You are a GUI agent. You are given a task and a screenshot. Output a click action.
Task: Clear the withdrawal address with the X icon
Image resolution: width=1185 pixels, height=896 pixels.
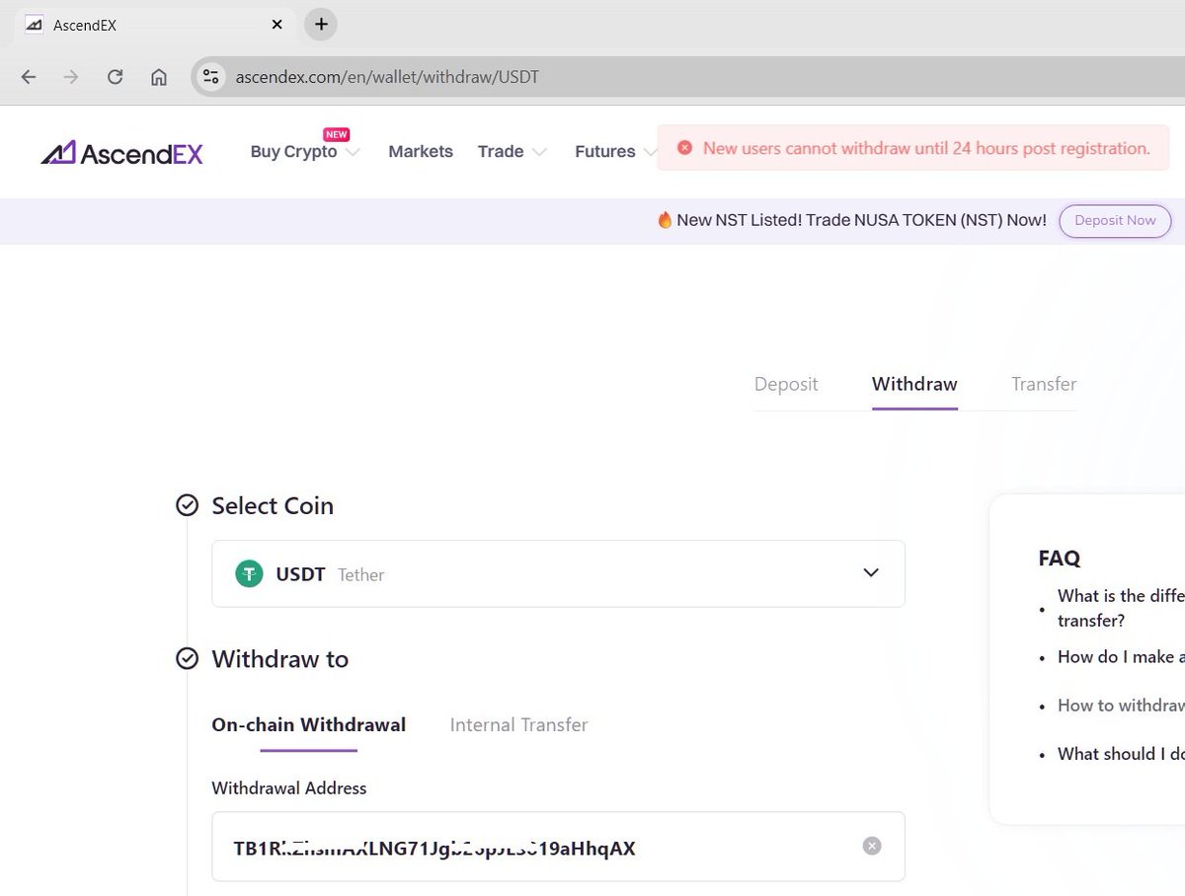871,846
